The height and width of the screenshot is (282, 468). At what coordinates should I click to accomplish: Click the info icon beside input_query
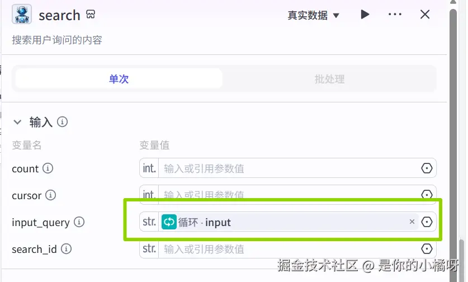(x=79, y=222)
